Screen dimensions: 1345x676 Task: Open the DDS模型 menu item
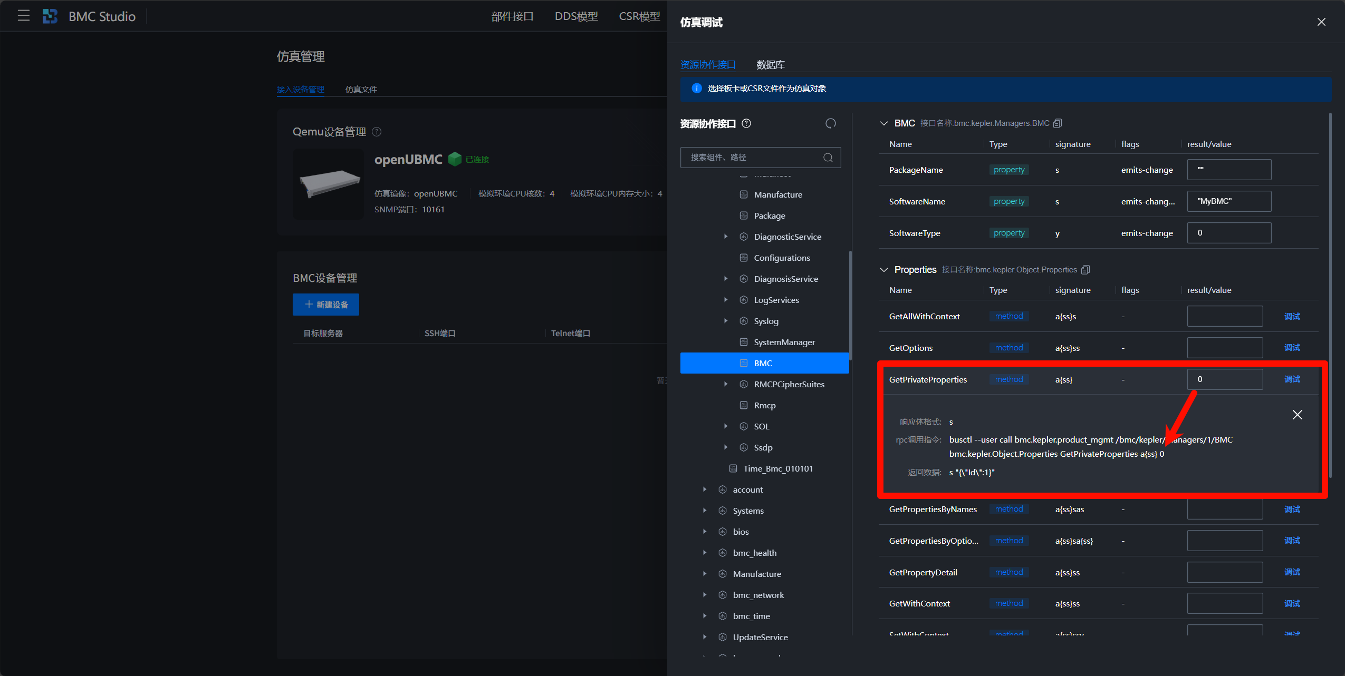(576, 16)
